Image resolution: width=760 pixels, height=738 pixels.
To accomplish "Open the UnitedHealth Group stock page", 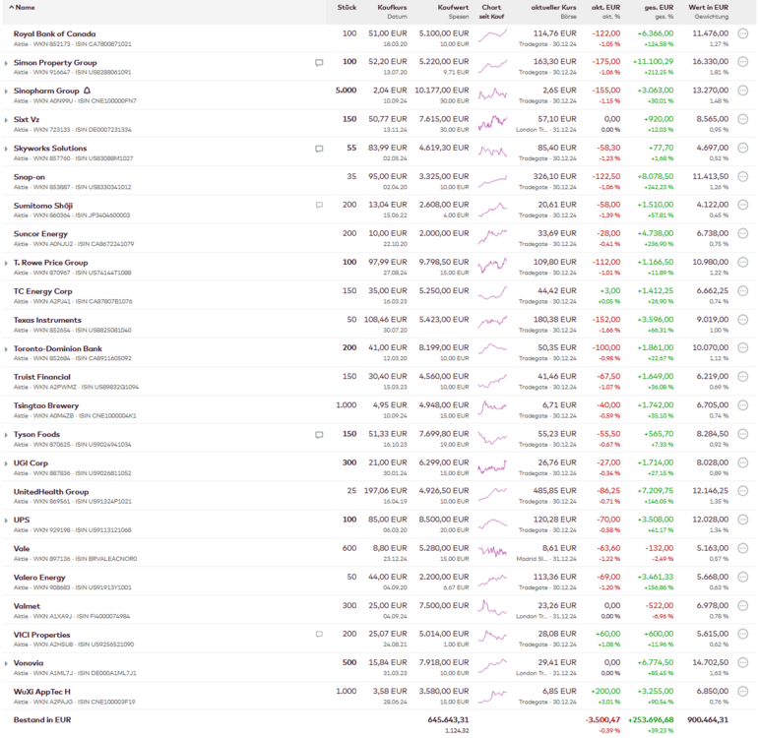I will (51, 491).
